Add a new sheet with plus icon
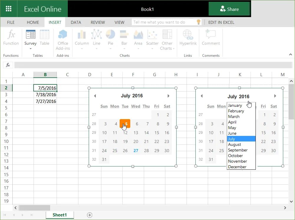The image size is (295, 220). (x=90, y=215)
